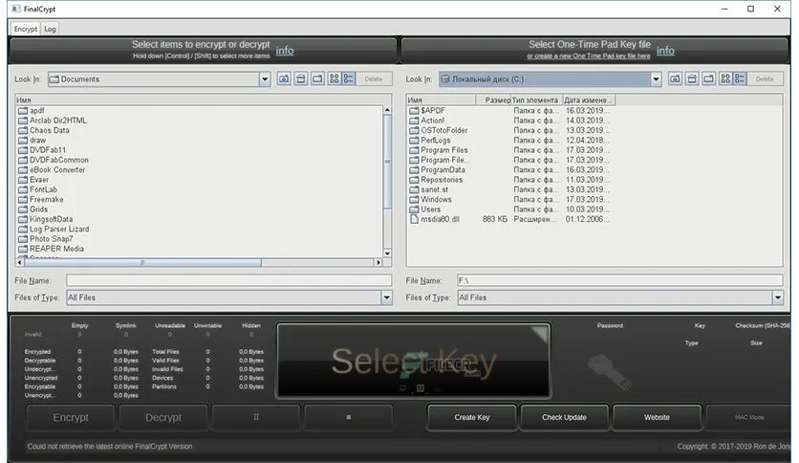
Task: Click scroll down arrow in Documents list
Action: (x=387, y=254)
